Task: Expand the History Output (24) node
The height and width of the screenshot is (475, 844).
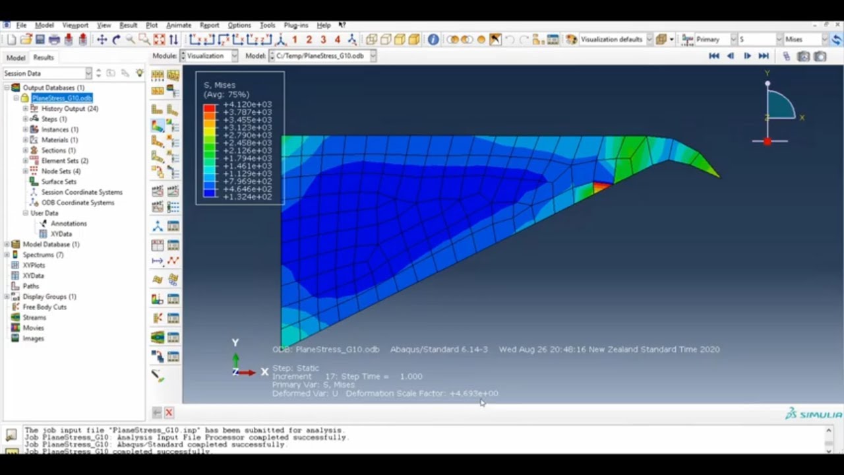Action: point(26,108)
